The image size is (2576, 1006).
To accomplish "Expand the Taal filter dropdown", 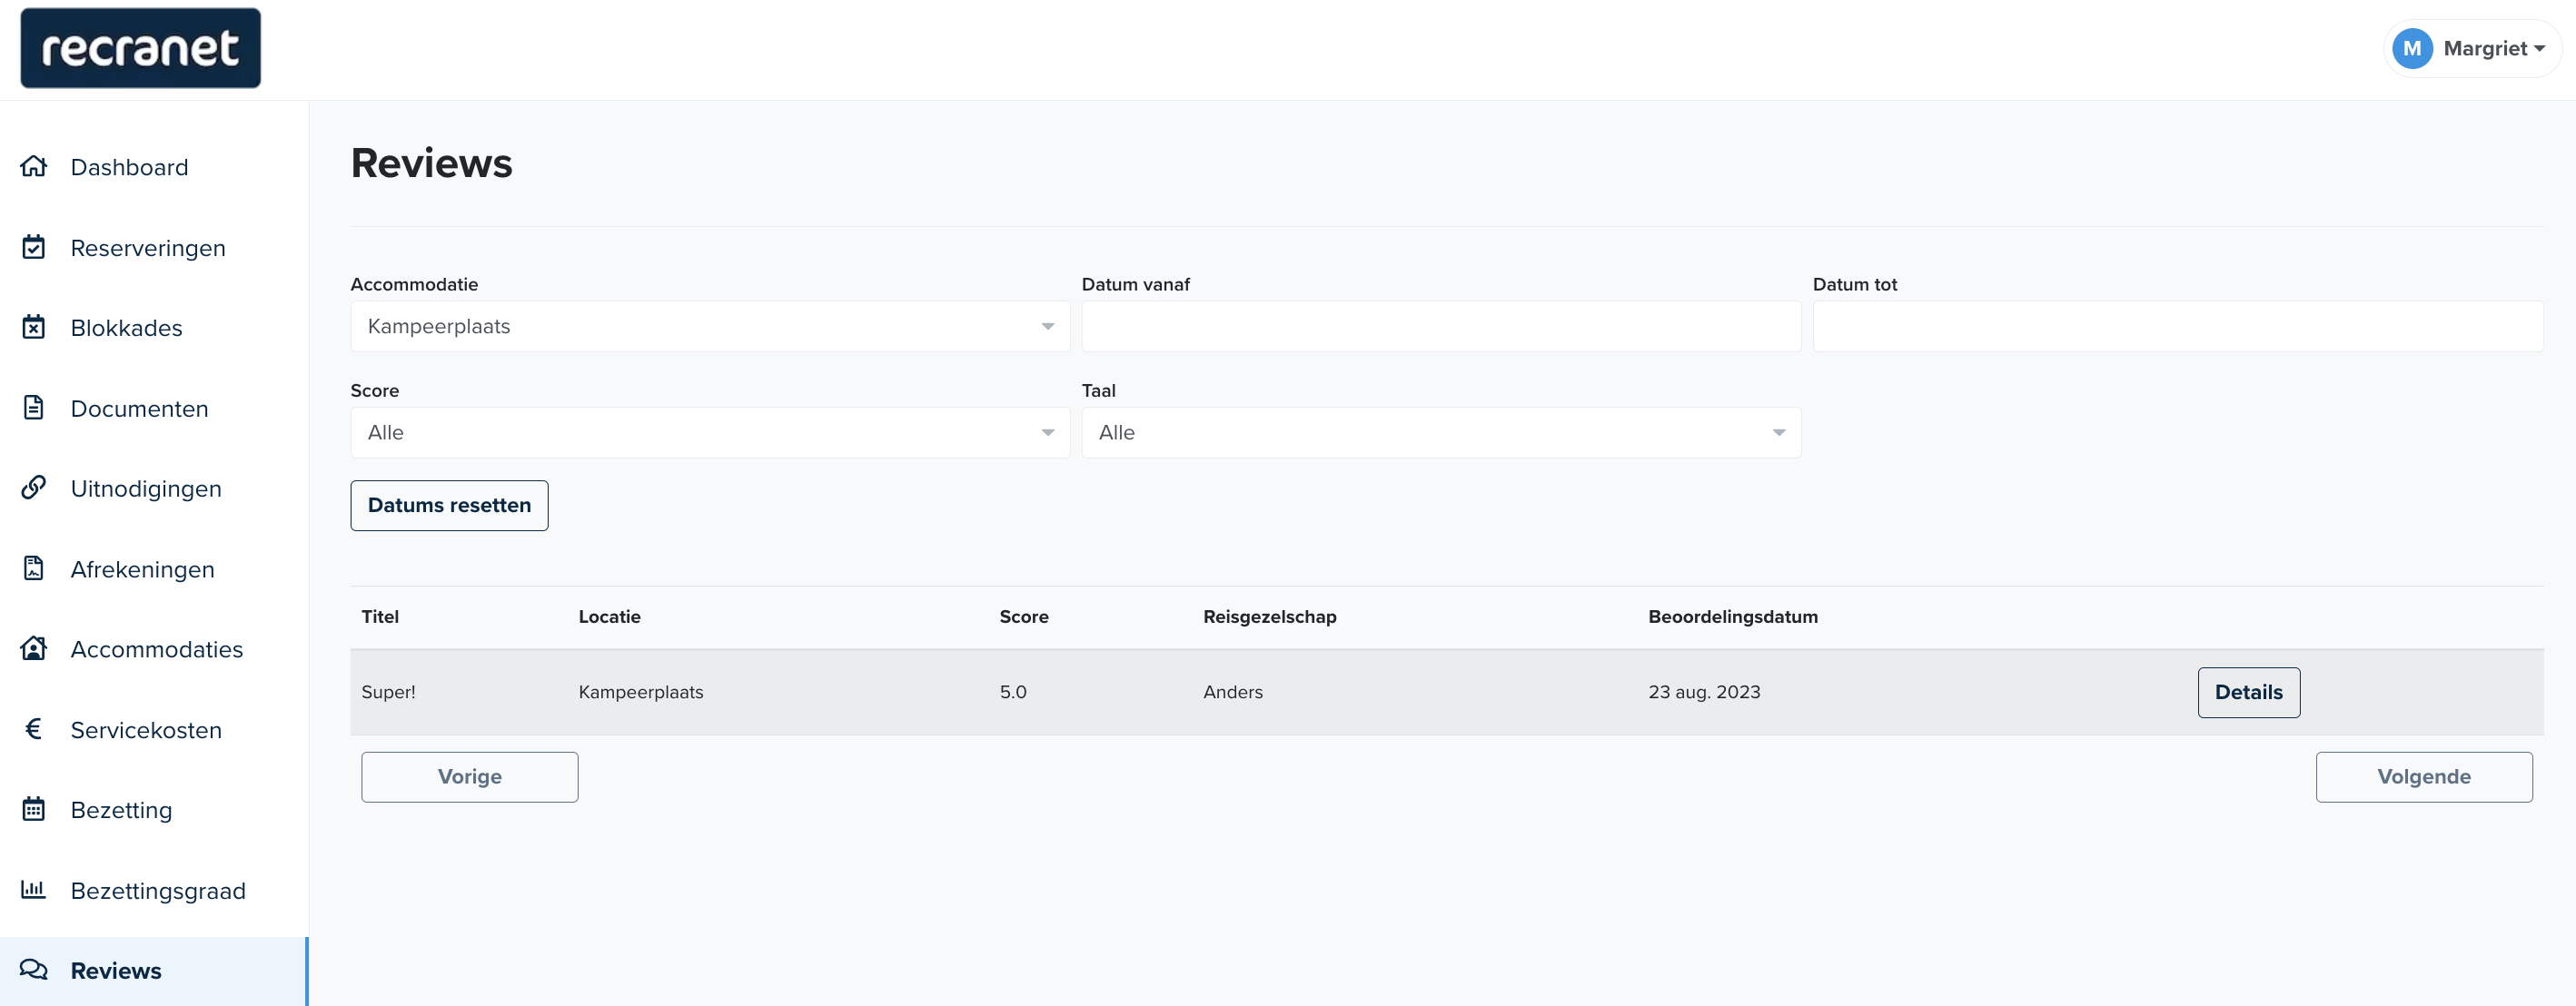I will (x=1441, y=432).
